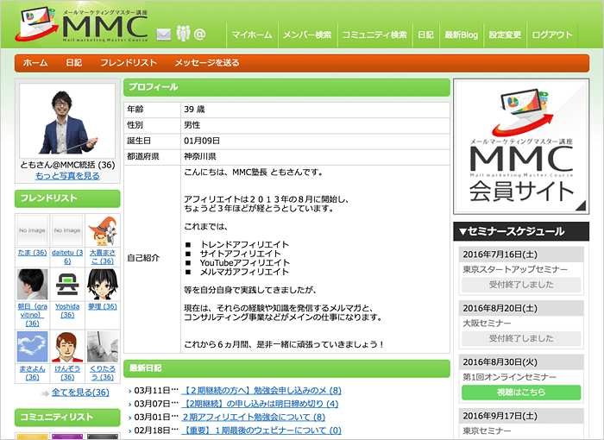Viewport: 604px width, 440px height.
Task: Select 最新Blog in top navigation
Action: (461, 35)
